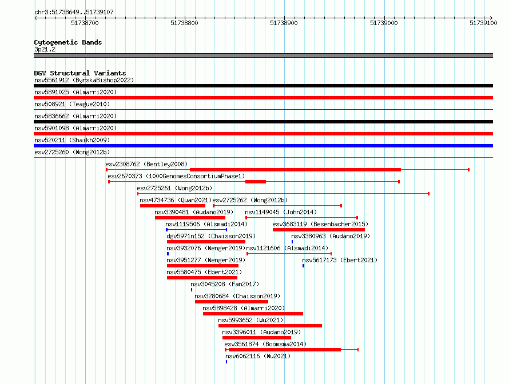Click the red nsv5993652 variant bar
The height and width of the screenshot is (384, 509).
270,326
